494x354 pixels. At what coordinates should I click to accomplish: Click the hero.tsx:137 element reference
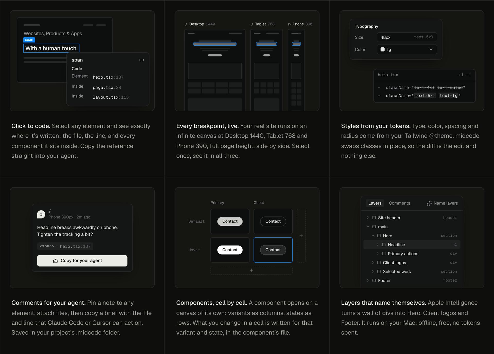pos(108,77)
